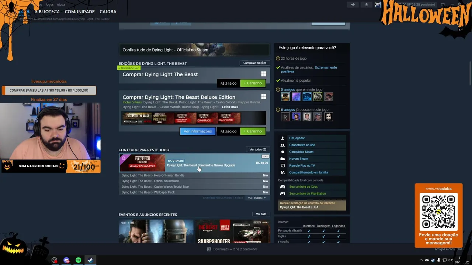Open the Ajuda menu
This screenshot has width=472, height=265.
[x=61, y=5]
